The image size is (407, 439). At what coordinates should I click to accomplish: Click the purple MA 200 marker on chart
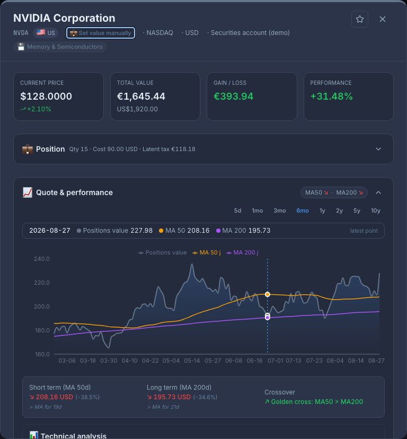coord(267,318)
